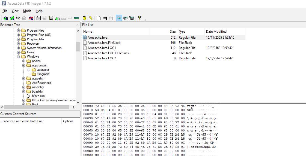Open the View menu

tap(15, 11)
